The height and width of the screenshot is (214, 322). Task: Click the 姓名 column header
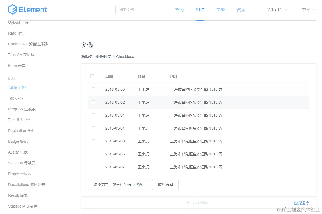[142, 76]
